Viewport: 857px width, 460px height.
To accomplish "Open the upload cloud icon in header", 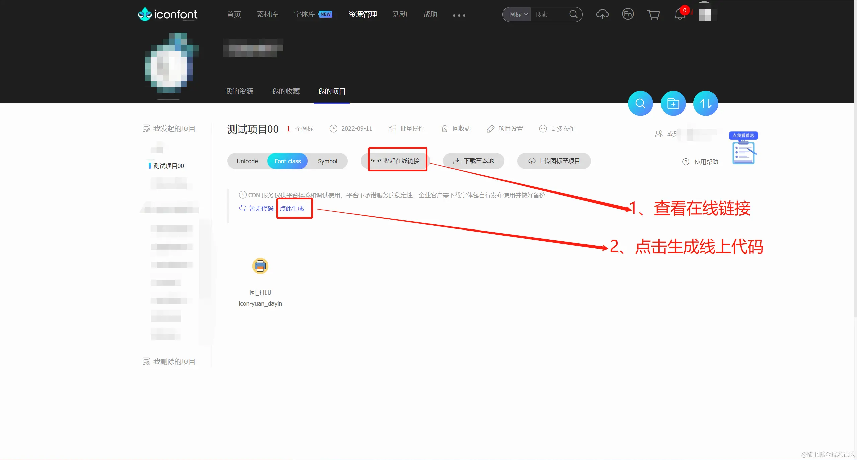I will click(602, 14).
